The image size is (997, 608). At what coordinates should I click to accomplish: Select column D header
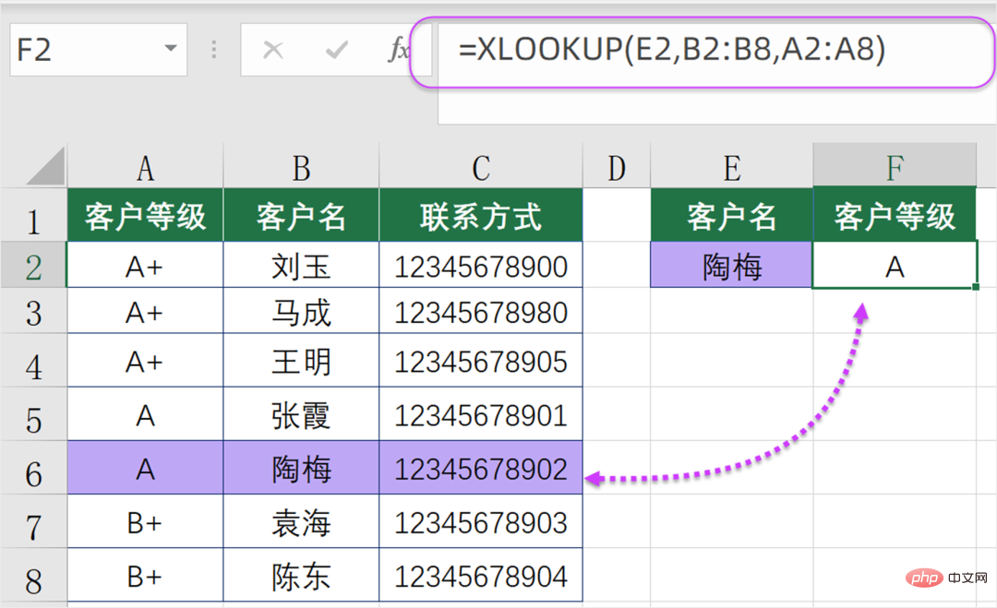[617, 168]
